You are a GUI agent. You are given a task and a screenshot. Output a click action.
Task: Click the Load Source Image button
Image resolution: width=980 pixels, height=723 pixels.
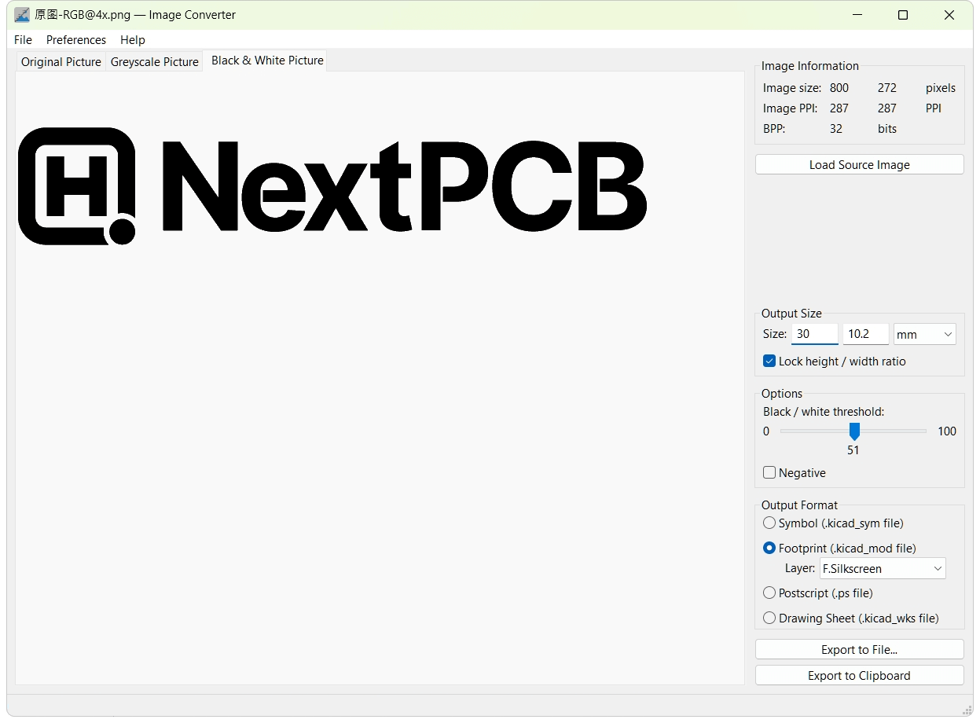859,165
